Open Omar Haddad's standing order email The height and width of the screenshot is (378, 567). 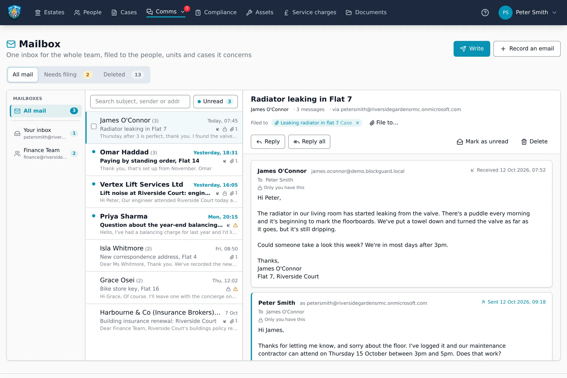[164, 160]
